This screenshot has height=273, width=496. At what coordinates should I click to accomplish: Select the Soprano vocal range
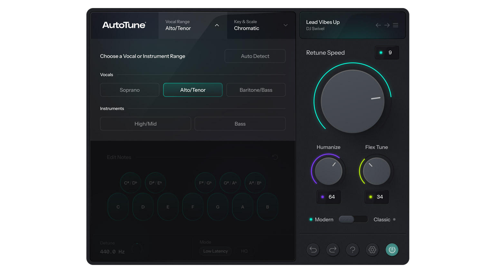pos(129,90)
